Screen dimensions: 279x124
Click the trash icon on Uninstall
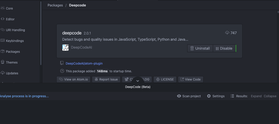[192, 48]
